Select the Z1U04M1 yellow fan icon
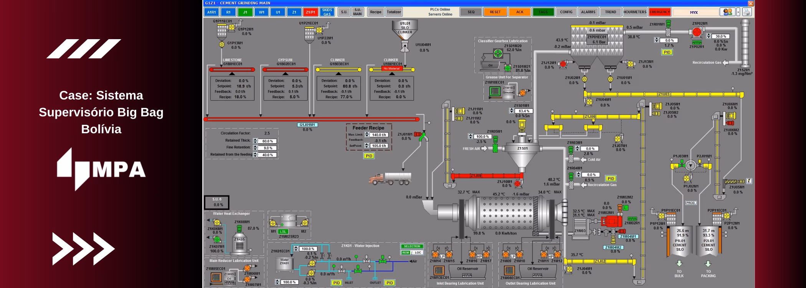 coord(588,101)
